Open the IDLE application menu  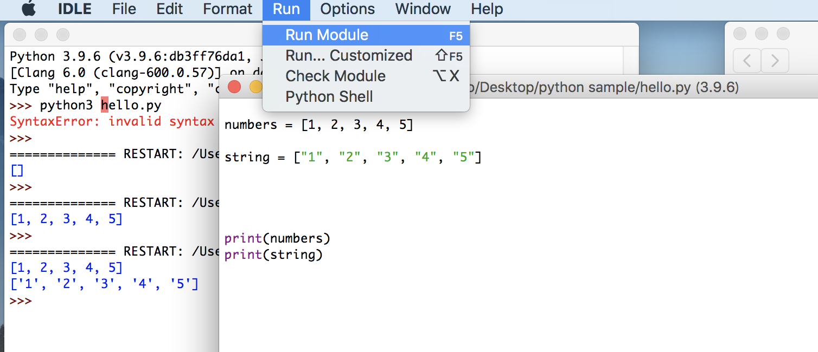74,9
